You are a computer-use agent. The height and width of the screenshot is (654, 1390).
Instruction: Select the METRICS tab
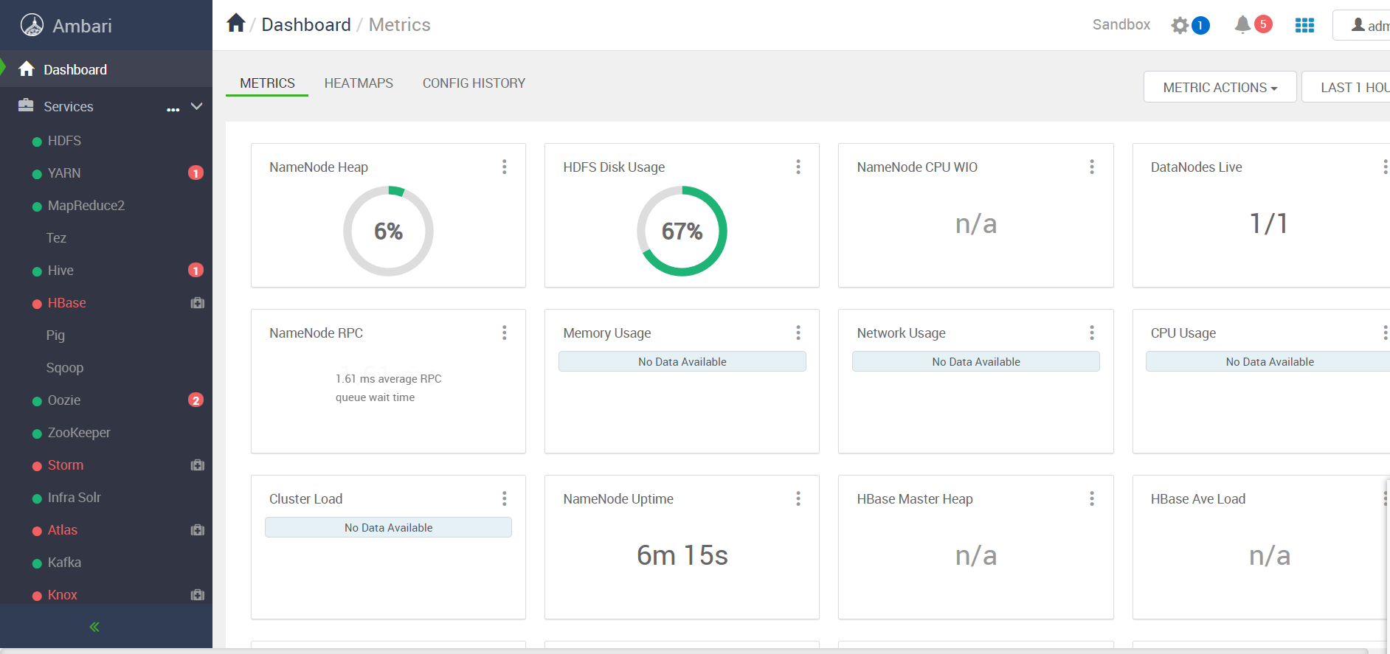[x=267, y=83]
